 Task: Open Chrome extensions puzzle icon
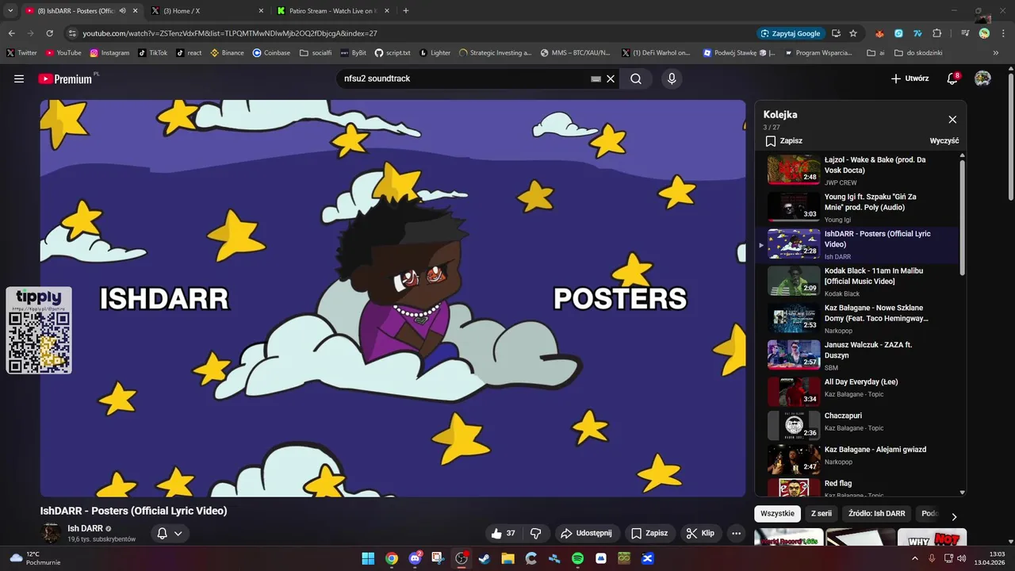pyautogui.click(x=937, y=33)
